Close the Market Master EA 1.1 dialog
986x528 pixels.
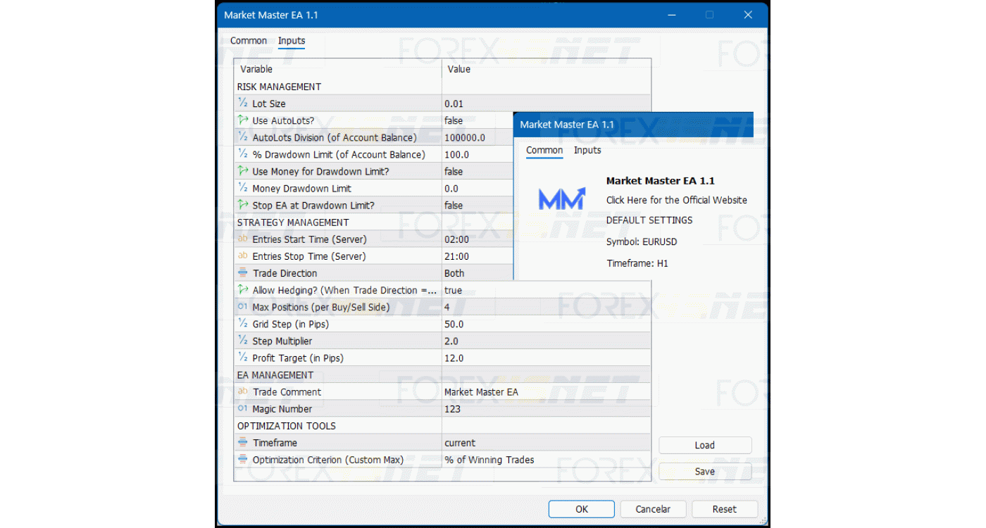tap(748, 15)
